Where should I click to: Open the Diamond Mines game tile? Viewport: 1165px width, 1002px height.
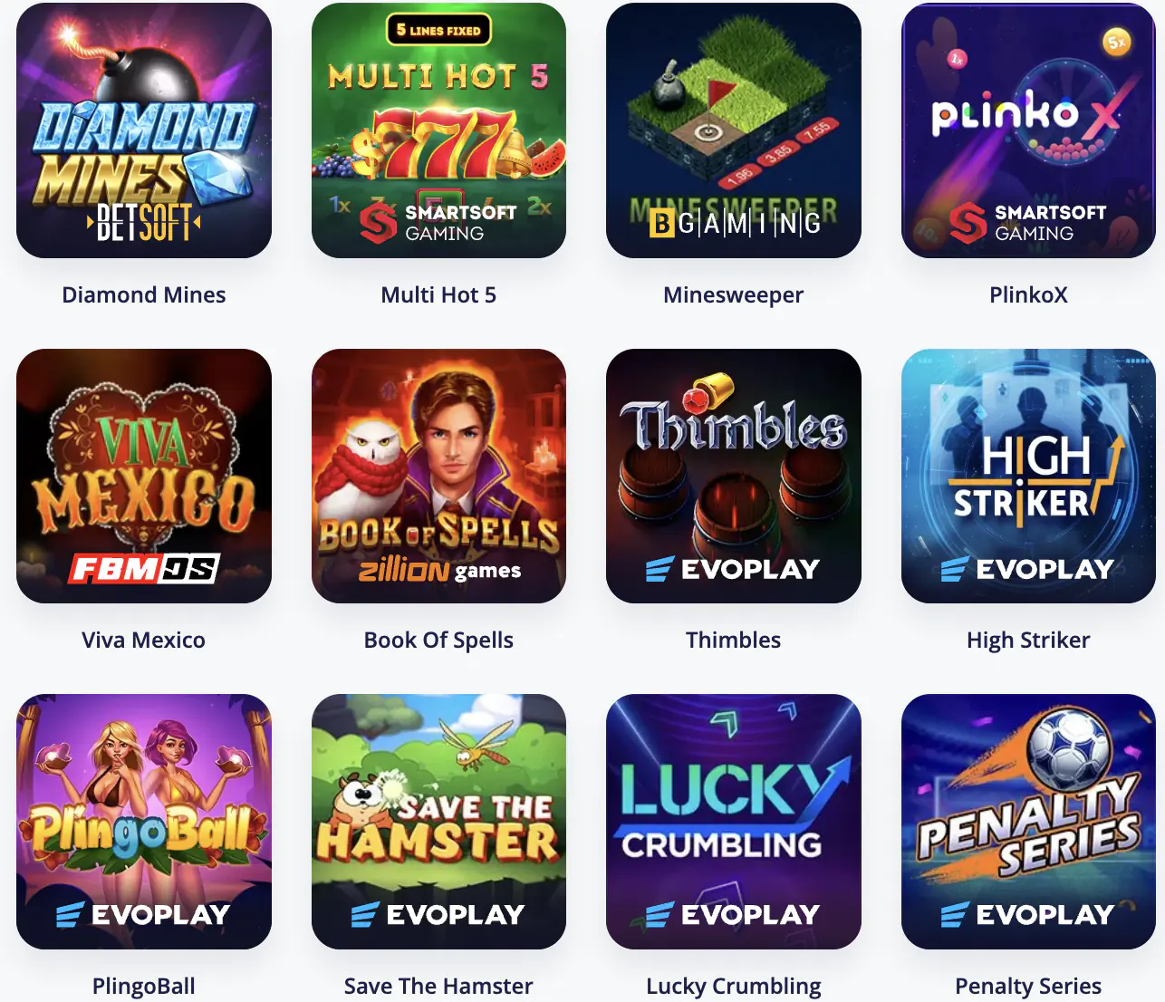[x=144, y=130]
